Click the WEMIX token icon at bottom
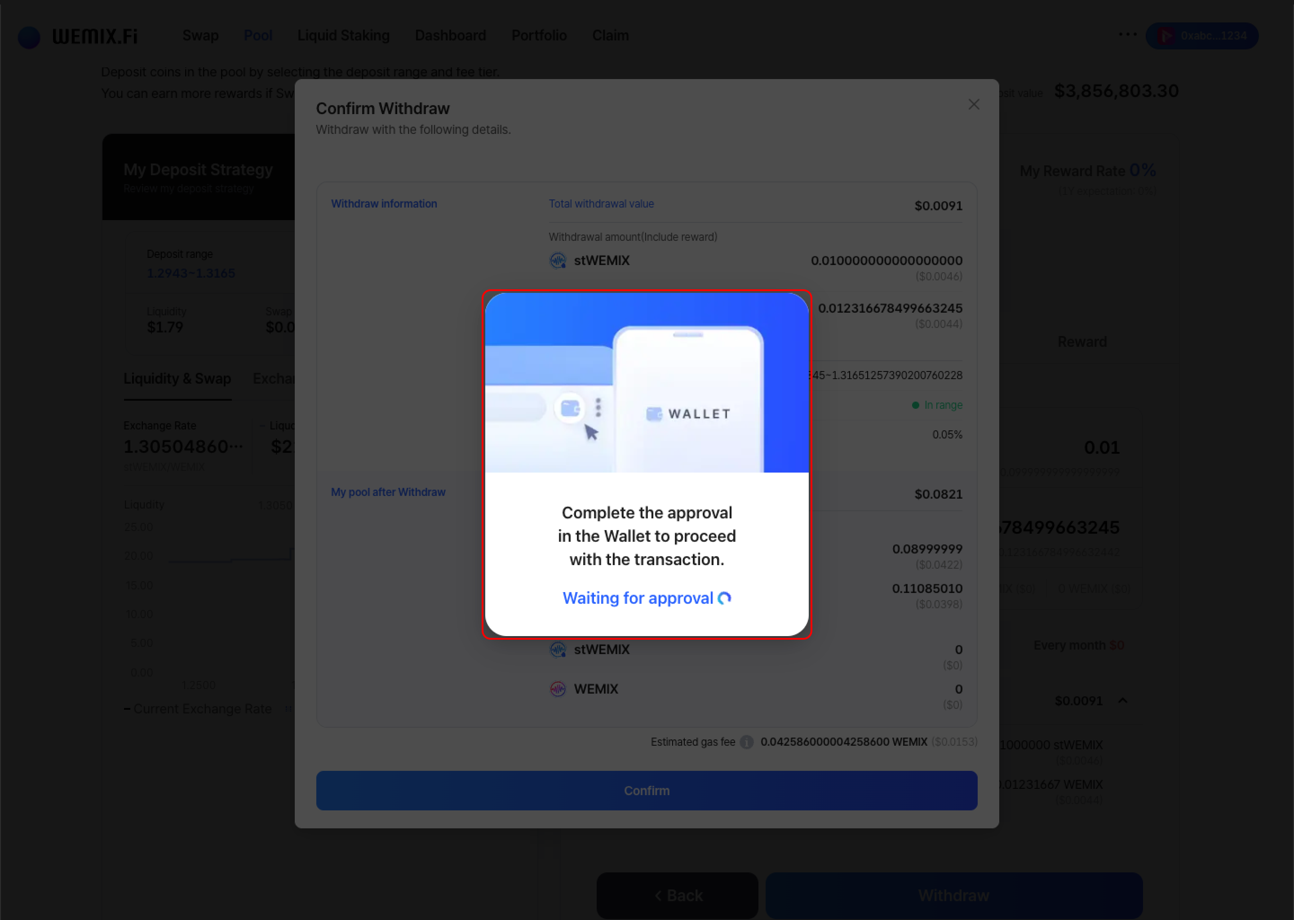The width and height of the screenshot is (1294, 920). [558, 689]
